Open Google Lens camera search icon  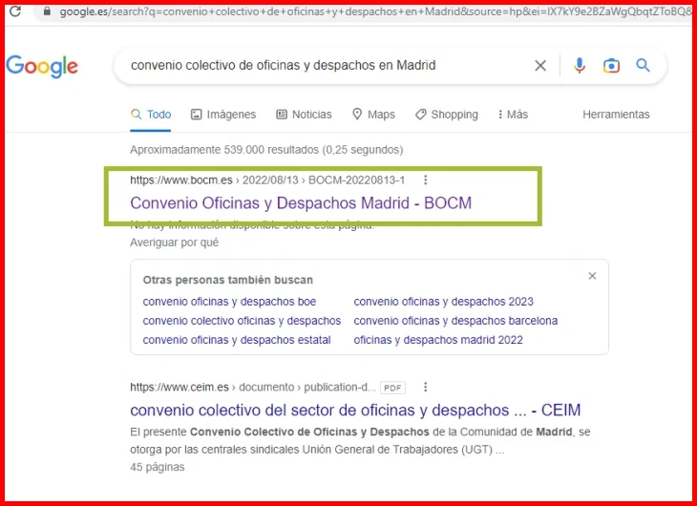click(x=611, y=66)
